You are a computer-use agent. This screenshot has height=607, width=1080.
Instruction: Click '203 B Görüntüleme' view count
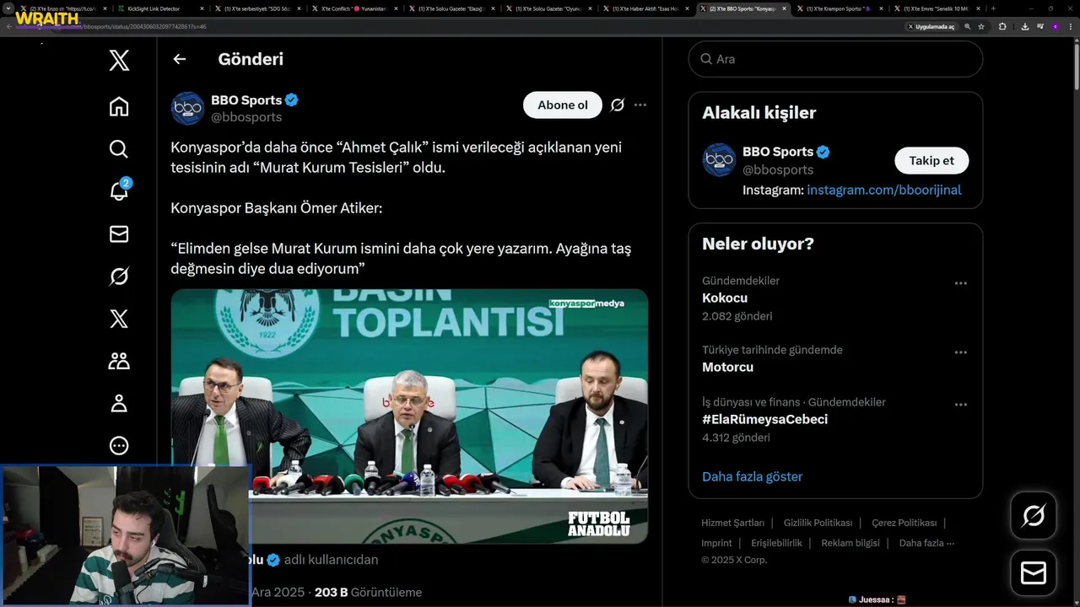click(368, 593)
